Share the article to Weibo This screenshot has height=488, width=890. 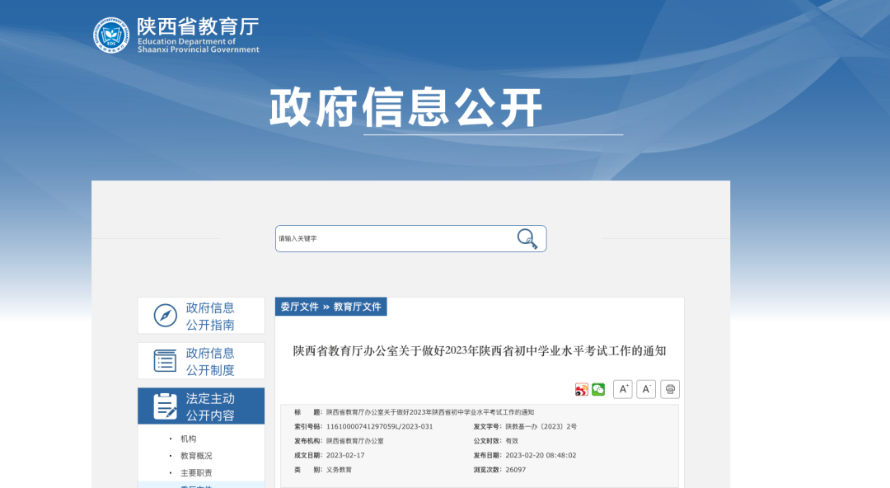[x=582, y=389]
